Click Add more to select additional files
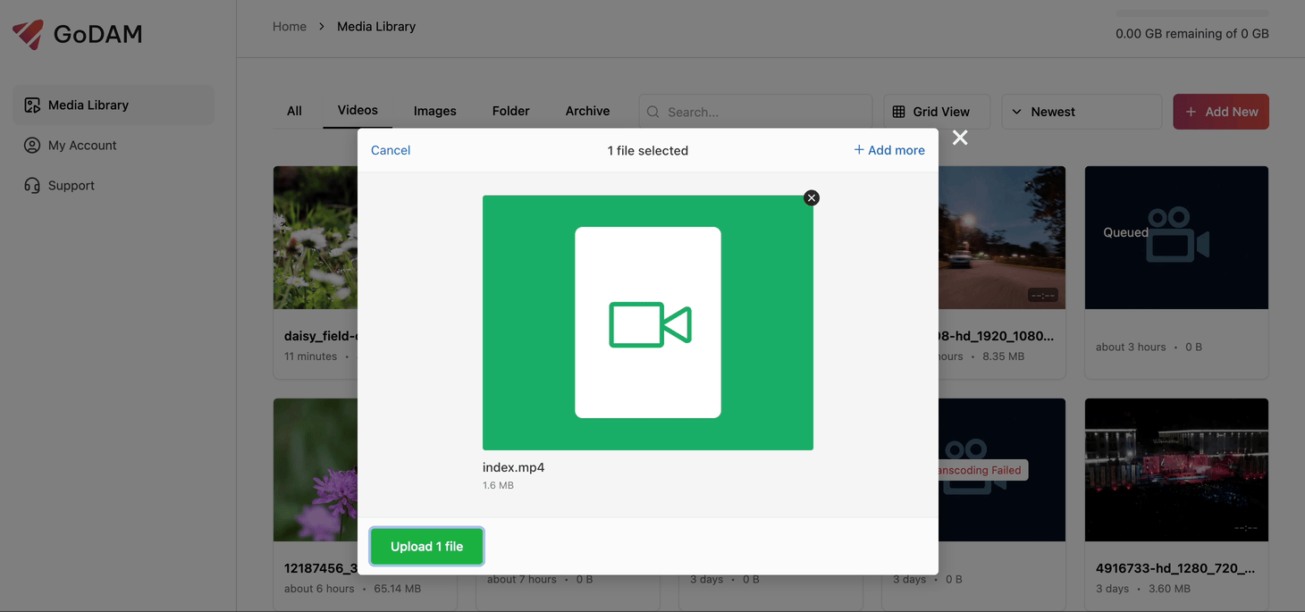The width and height of the screenshot is (1305, 612). pyautogui.click(x=888, y=150)
